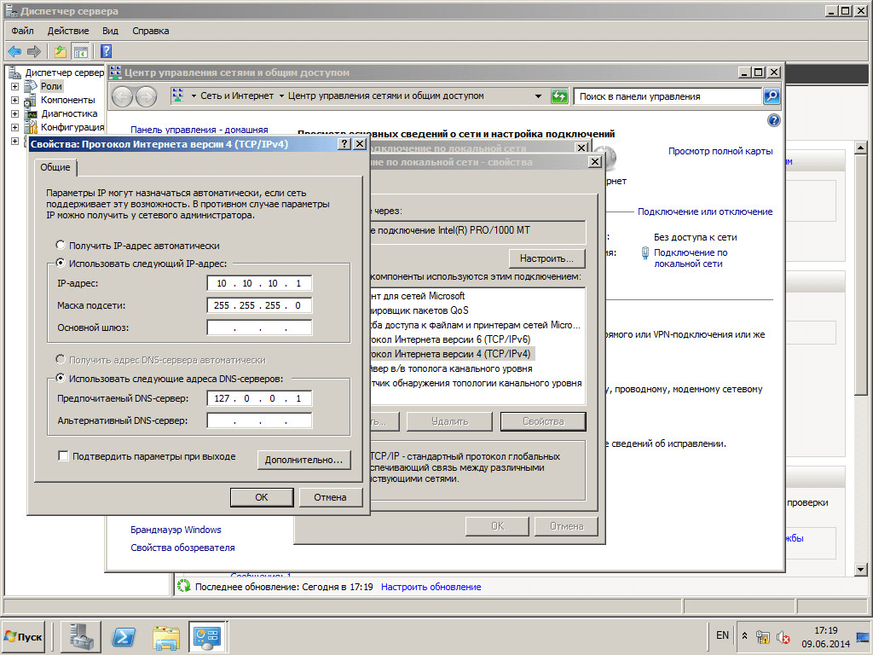Select 'Использовать следующий IP-адрес' option
Image resolution: width=873 pixels, height=655 pixels.
click(61, 264)
